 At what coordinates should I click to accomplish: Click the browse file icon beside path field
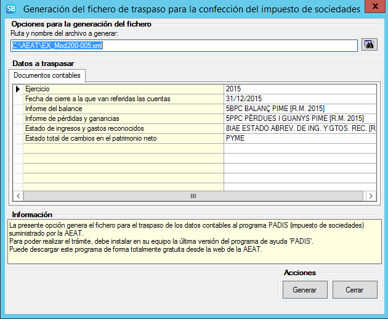pos(370,45)
